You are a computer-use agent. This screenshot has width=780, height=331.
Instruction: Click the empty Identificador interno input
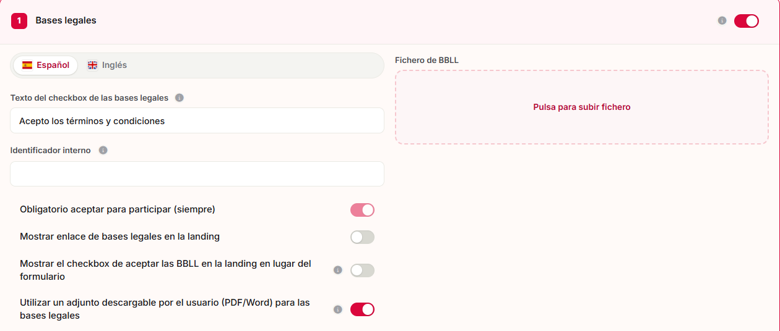pos(197,174)
